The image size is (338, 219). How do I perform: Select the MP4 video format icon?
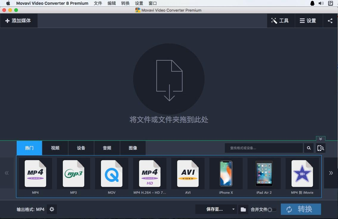coord(35,174)
